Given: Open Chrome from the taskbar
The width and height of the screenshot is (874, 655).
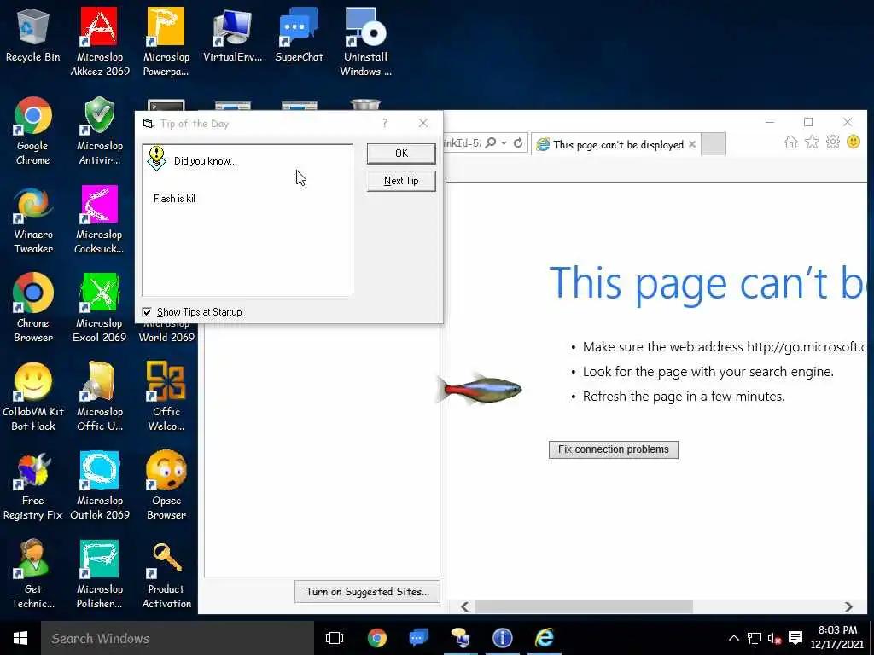Looking at the screenshot, I should pyautogui.click(x=377, y=638).
